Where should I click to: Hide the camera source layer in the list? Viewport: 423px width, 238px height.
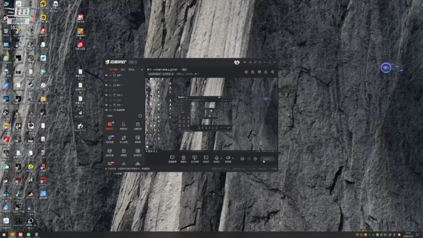106,110
